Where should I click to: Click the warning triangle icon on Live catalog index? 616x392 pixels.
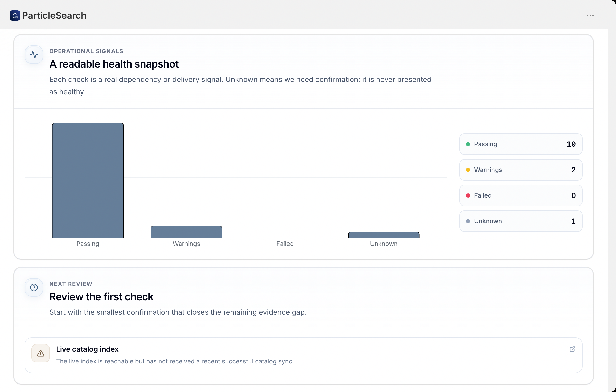tap(41, 353)
